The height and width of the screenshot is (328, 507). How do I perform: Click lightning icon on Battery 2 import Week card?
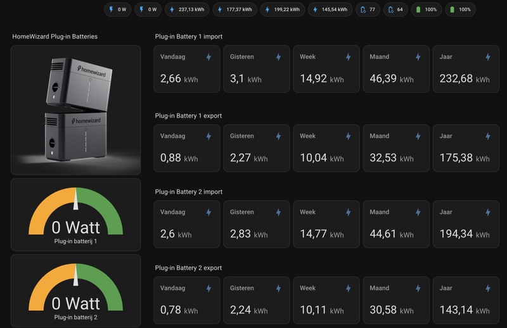pos(349,212)
